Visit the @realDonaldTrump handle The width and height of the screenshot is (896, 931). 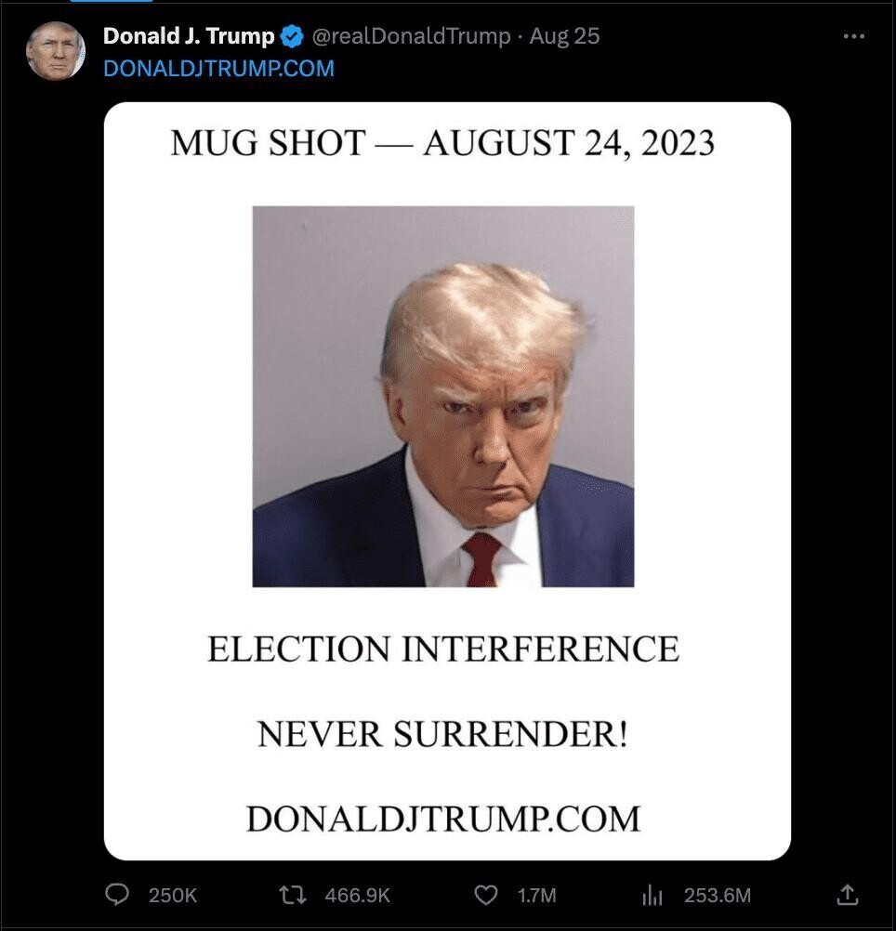pyautogui.click(x=411, y=36)
